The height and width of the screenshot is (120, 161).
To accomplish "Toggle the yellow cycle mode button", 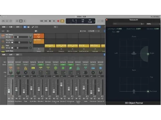I will tap(62, 21).
